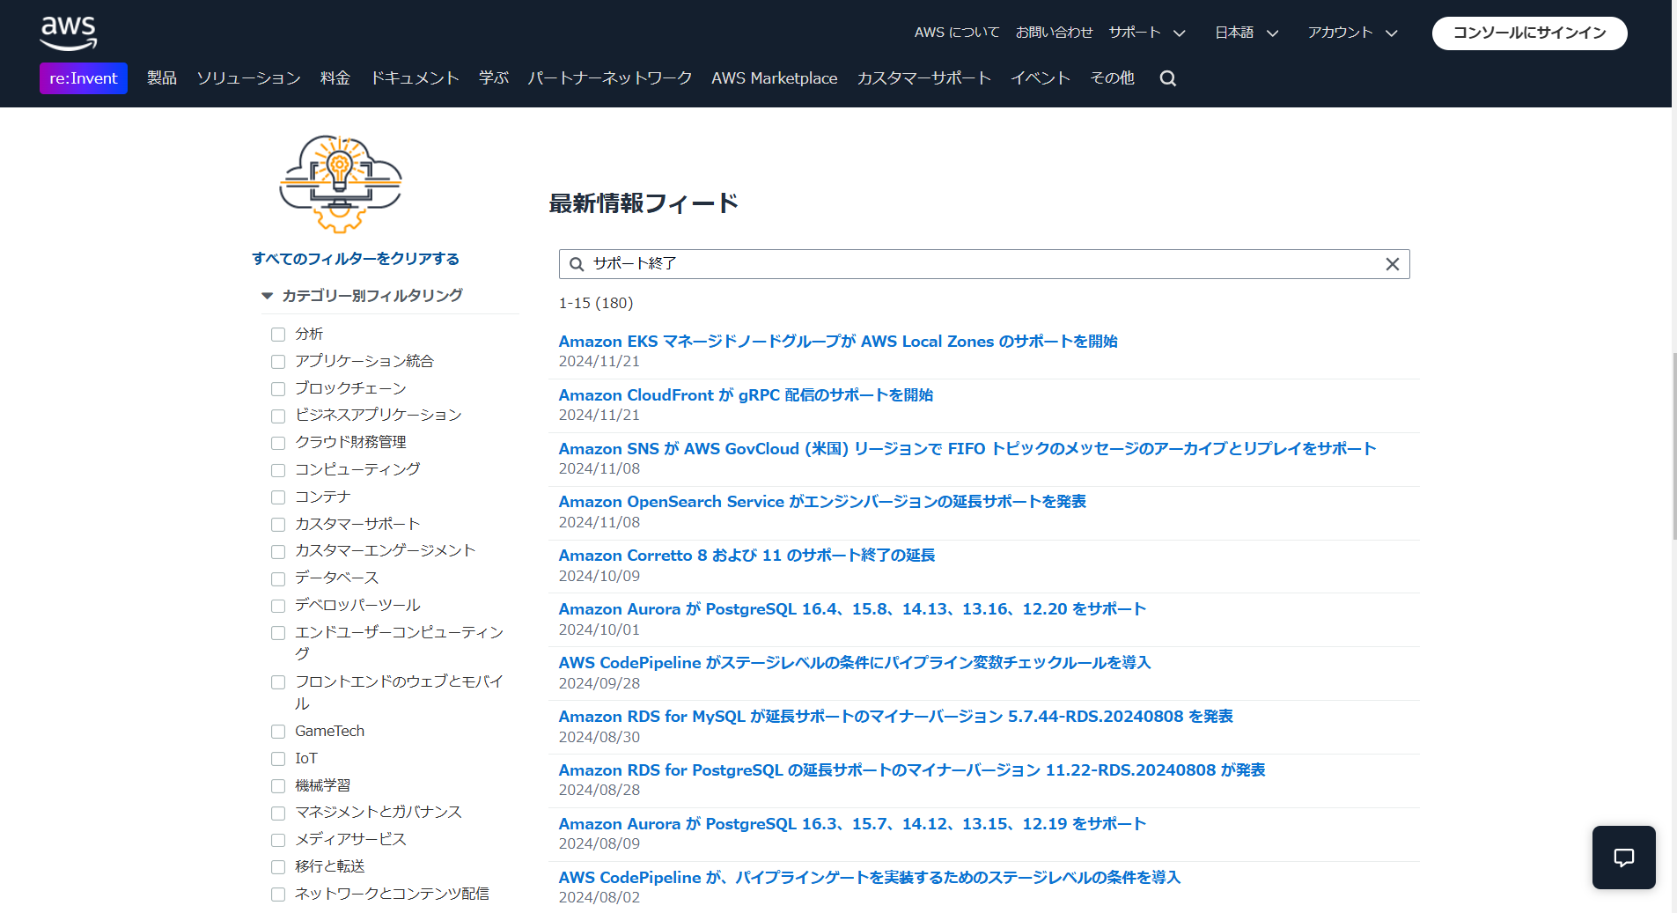Open the その他 menu

1113,78
